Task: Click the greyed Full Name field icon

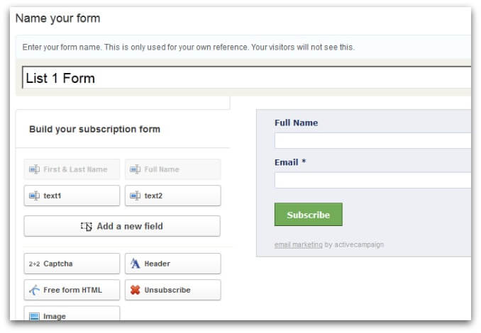Action: [136, 169]
